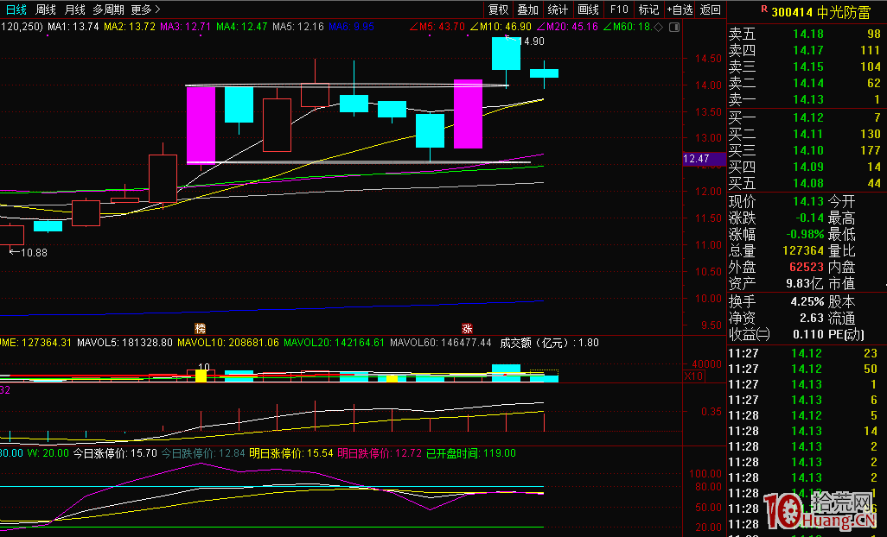Expand the 更多 periods menu
This screenshot has height=537, width=887.
pos(145,9)
